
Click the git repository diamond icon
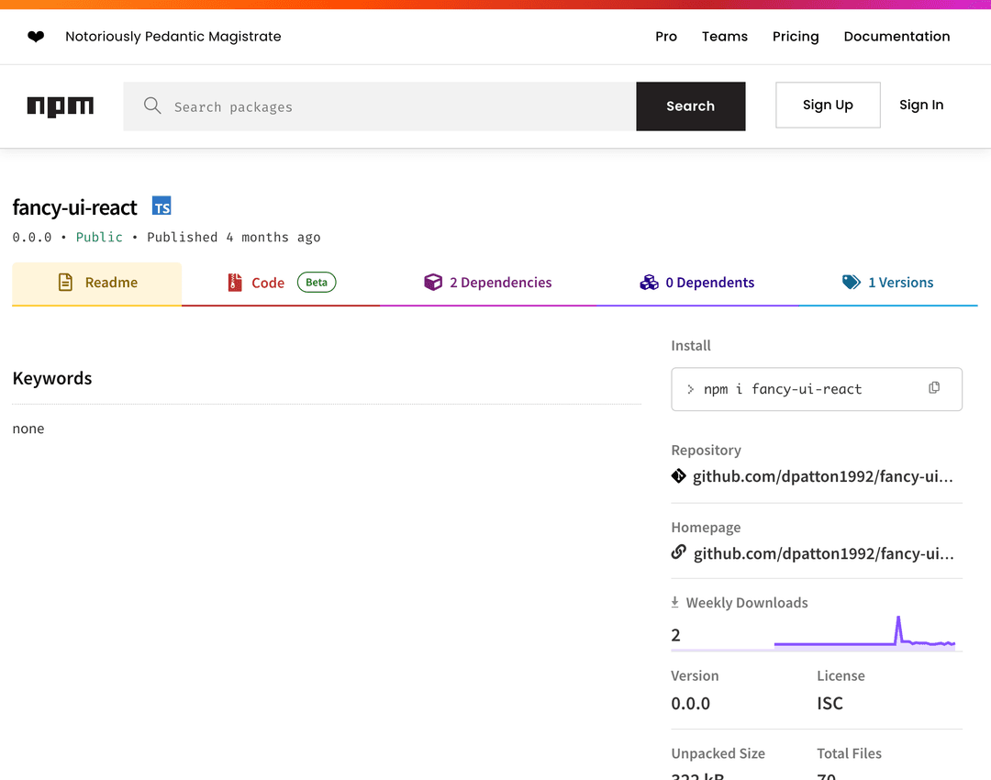pyautogui.click(x=679, y=476)
